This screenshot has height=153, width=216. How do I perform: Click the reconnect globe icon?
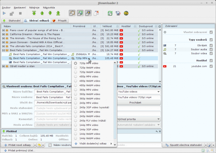(118, 13)
